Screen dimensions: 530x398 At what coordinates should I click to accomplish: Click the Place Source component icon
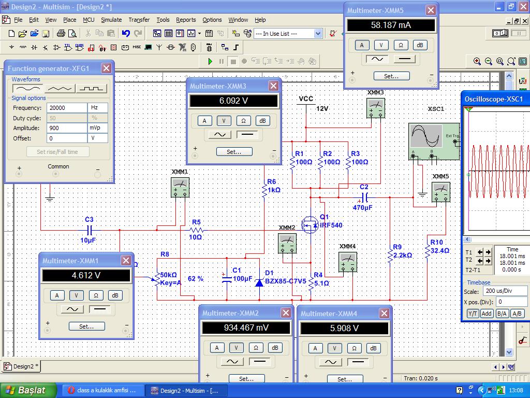[11, 48]
